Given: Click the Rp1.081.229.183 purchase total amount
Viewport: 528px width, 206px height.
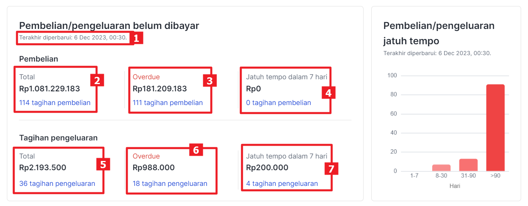Looking at the screenshot, I should click(50, 89).
